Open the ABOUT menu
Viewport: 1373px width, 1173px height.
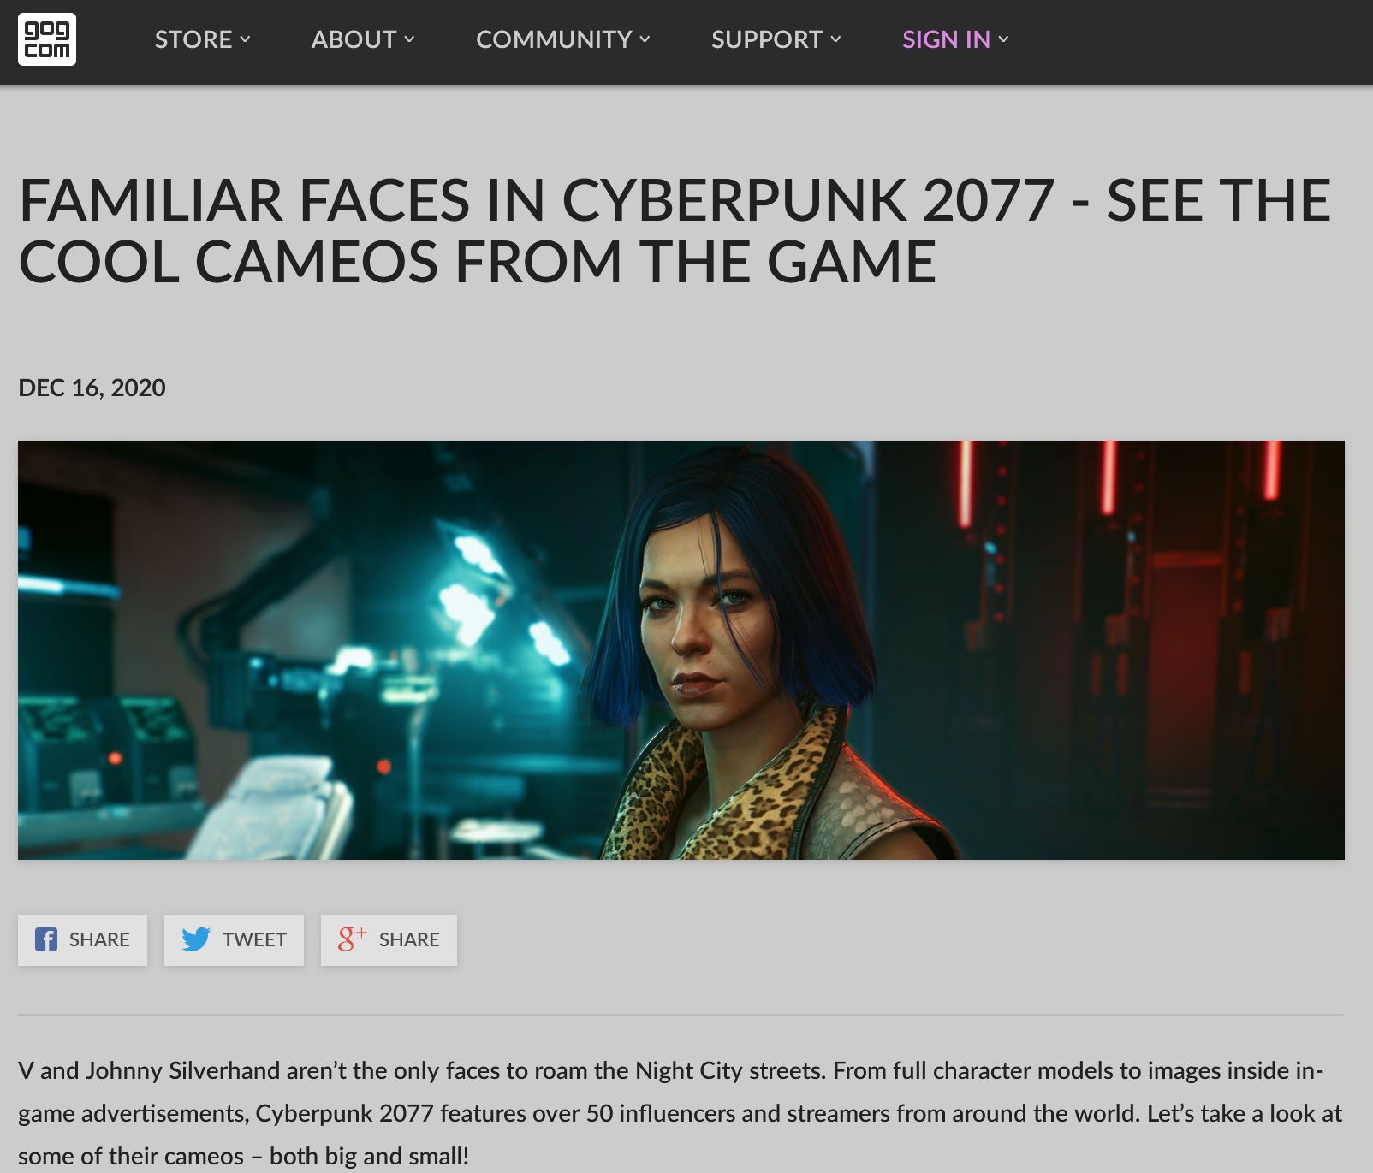pos(363,39)
